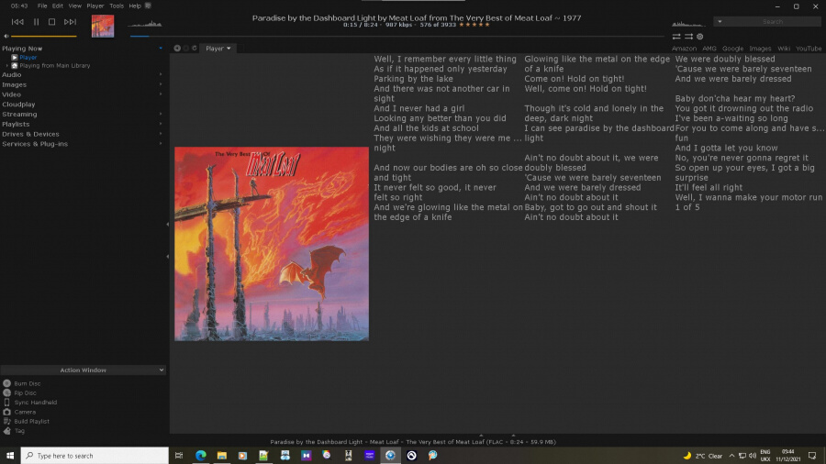Adjust the orange volume slider
The width and height of the screenshot is (826, 464).
44,36
